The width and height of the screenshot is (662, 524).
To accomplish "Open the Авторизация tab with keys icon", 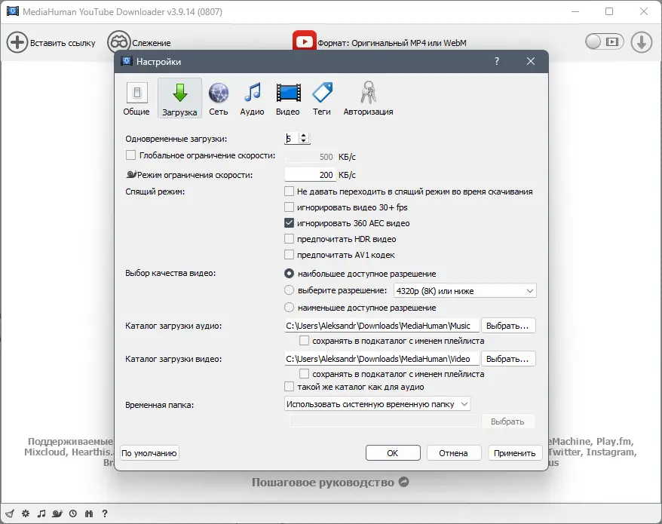I will 368,99.
